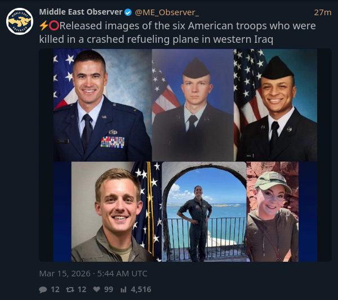Click the 4,516 views count number
This screenshot has width=338, height=300.
pyautogui.click(x=141, y=289)
